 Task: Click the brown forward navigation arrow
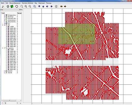65,6
